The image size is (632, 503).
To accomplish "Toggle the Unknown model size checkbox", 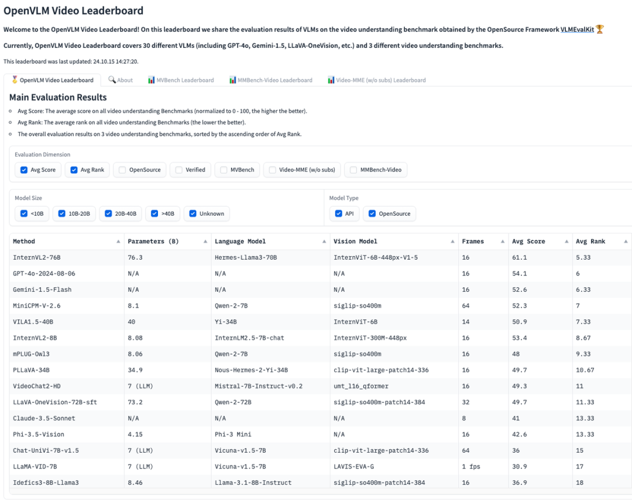I will coord(193,213).
